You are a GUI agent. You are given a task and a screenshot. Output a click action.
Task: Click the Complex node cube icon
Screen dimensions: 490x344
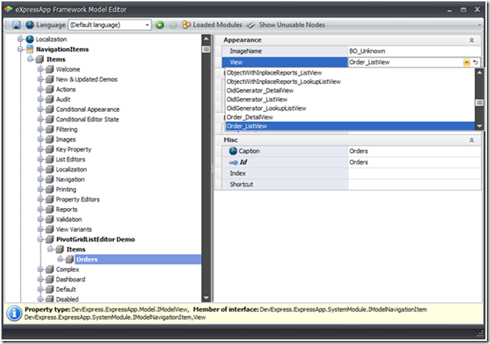click(50, 269)
